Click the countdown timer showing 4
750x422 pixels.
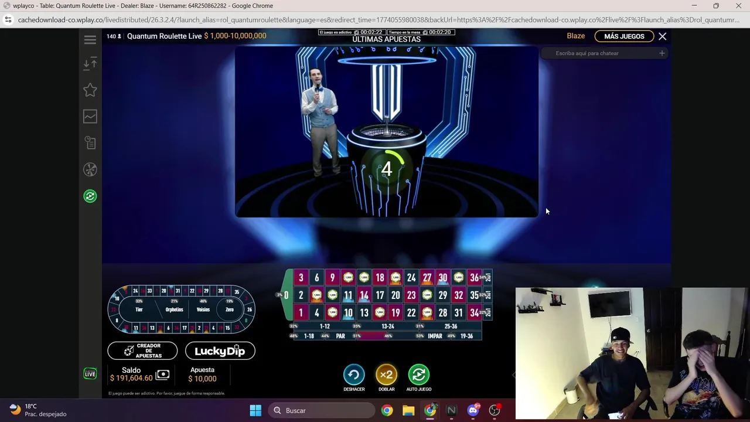[x=387, y=169]
